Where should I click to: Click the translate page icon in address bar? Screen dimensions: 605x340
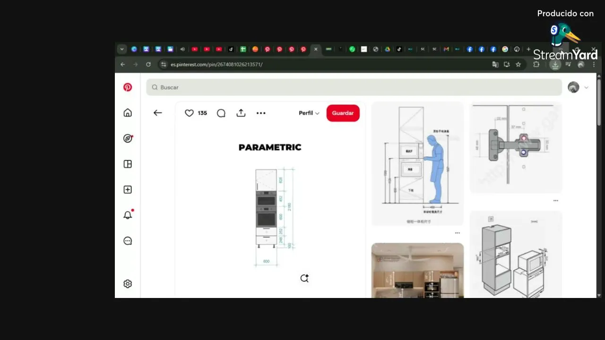(495, 64)
